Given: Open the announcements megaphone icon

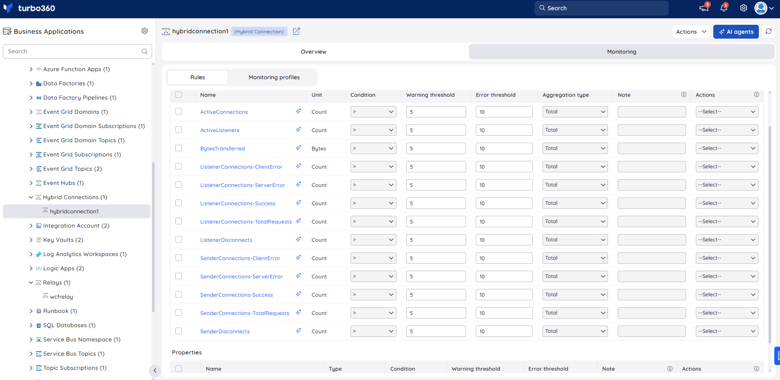Looking at the screenshot, I should tap(704, 8).
